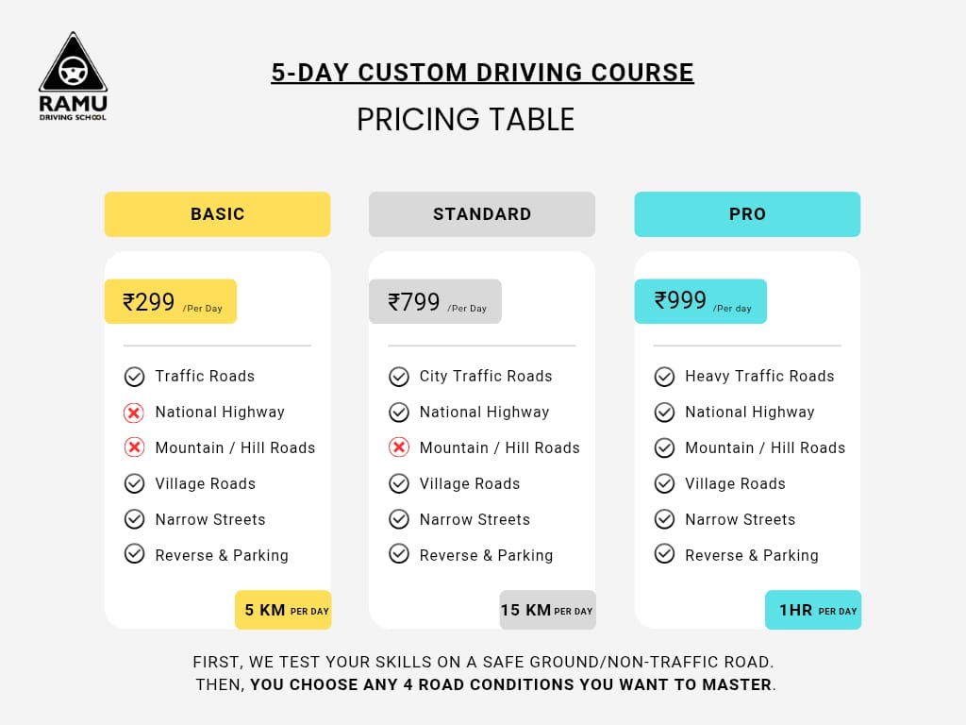Click the checkmark beside Standard National Highway
This screenshot has height=725, width=966.
[398, 413]
